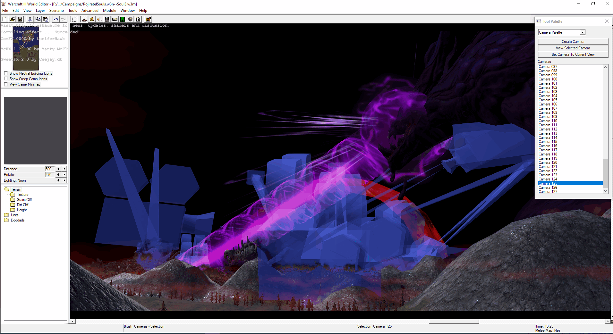Click the View Selected Camera button

click(573, 48)
